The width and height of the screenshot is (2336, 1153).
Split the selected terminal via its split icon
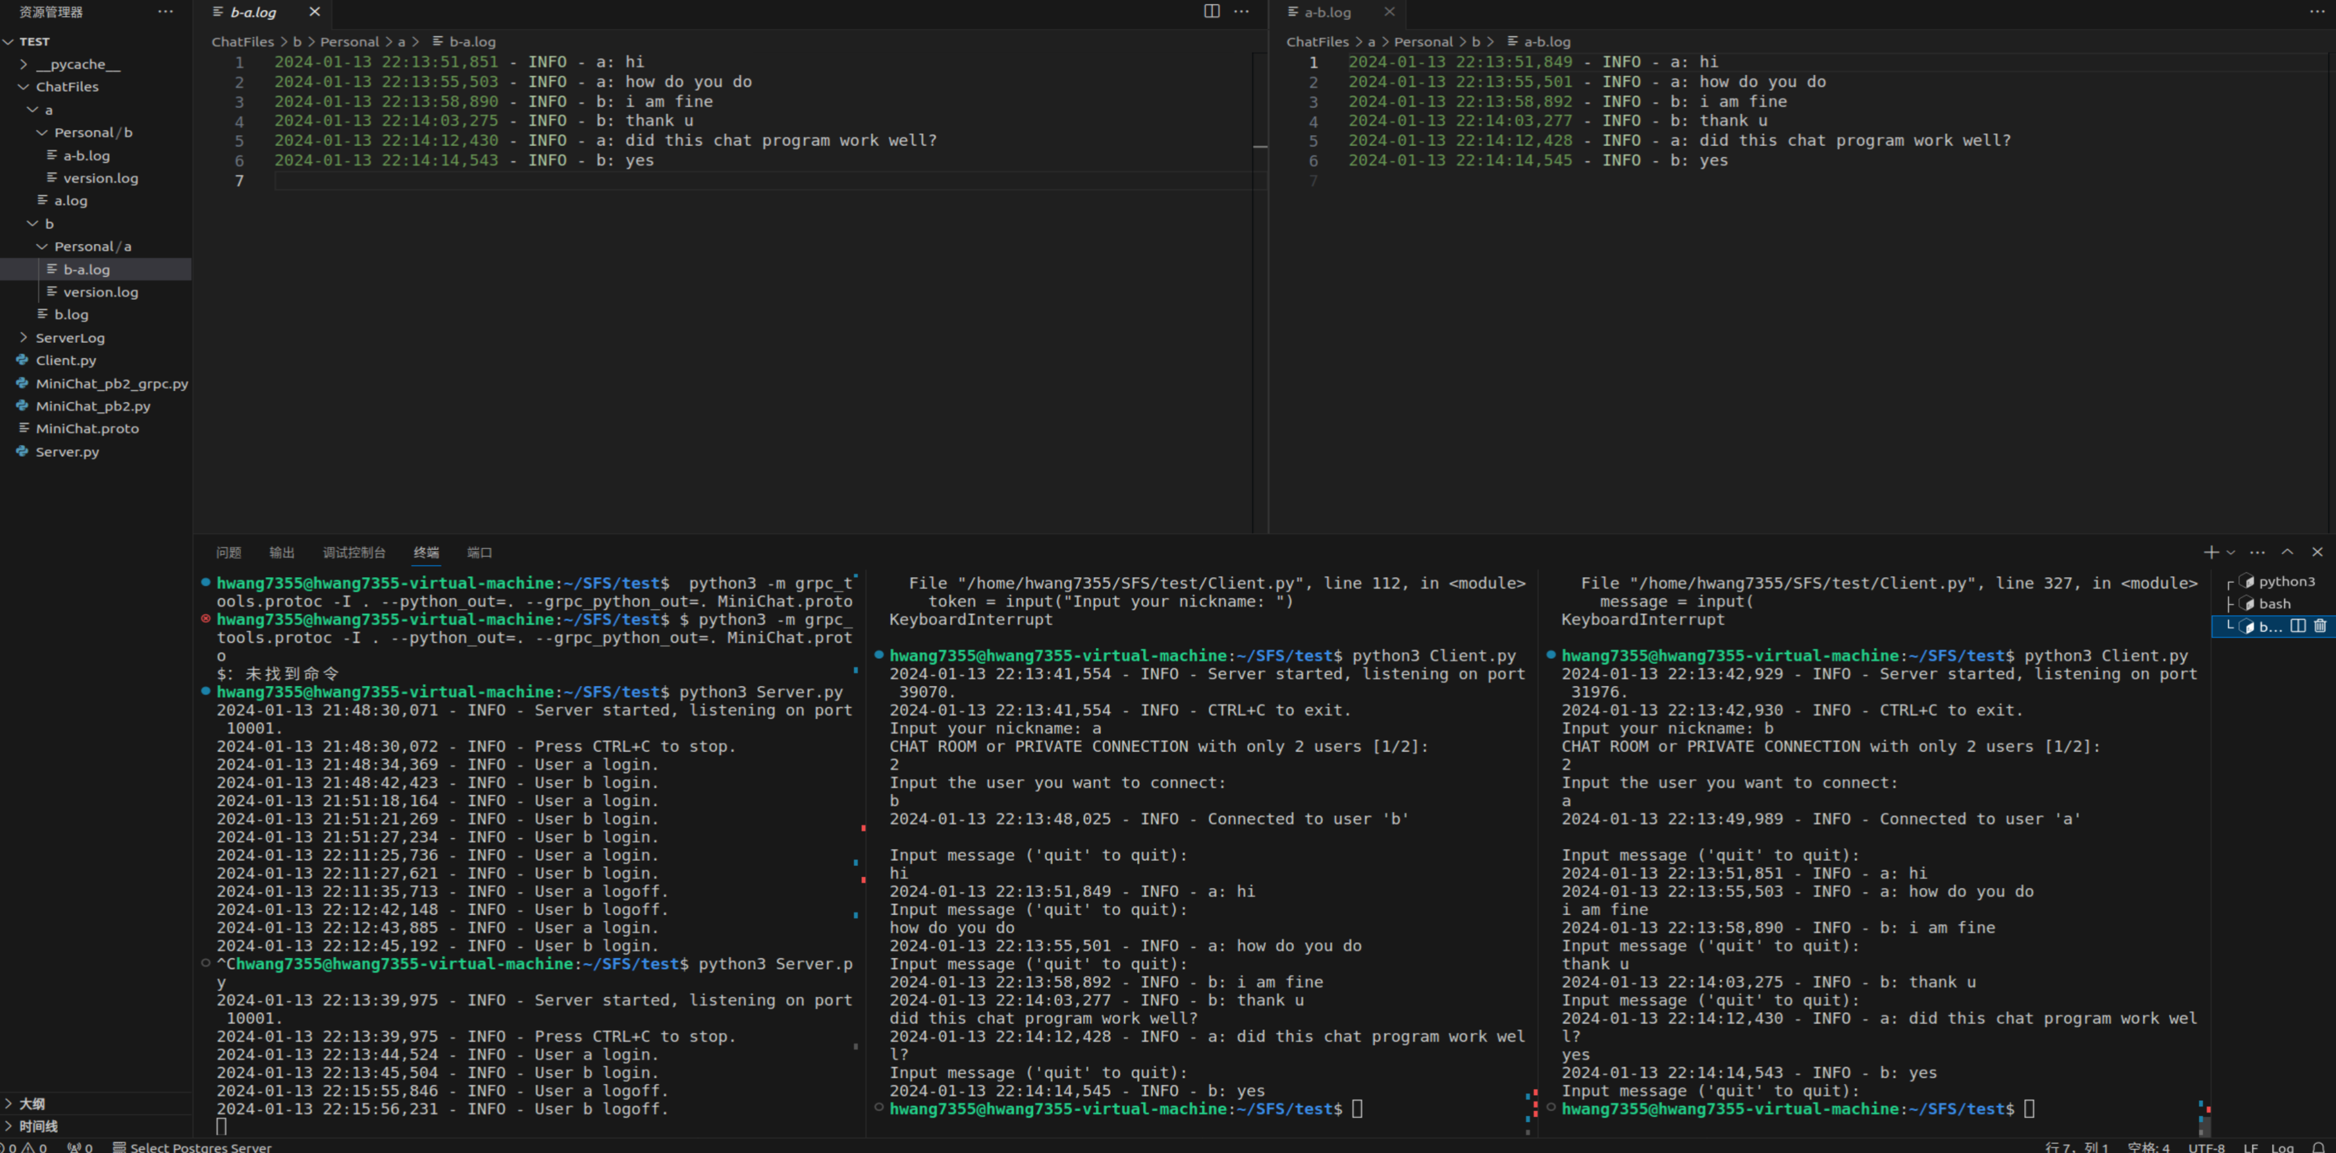2298,626
